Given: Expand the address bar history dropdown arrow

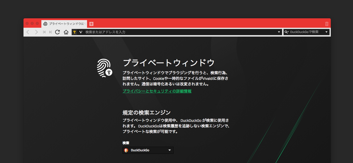Looking at the screenshot, I should pos(279,32).
